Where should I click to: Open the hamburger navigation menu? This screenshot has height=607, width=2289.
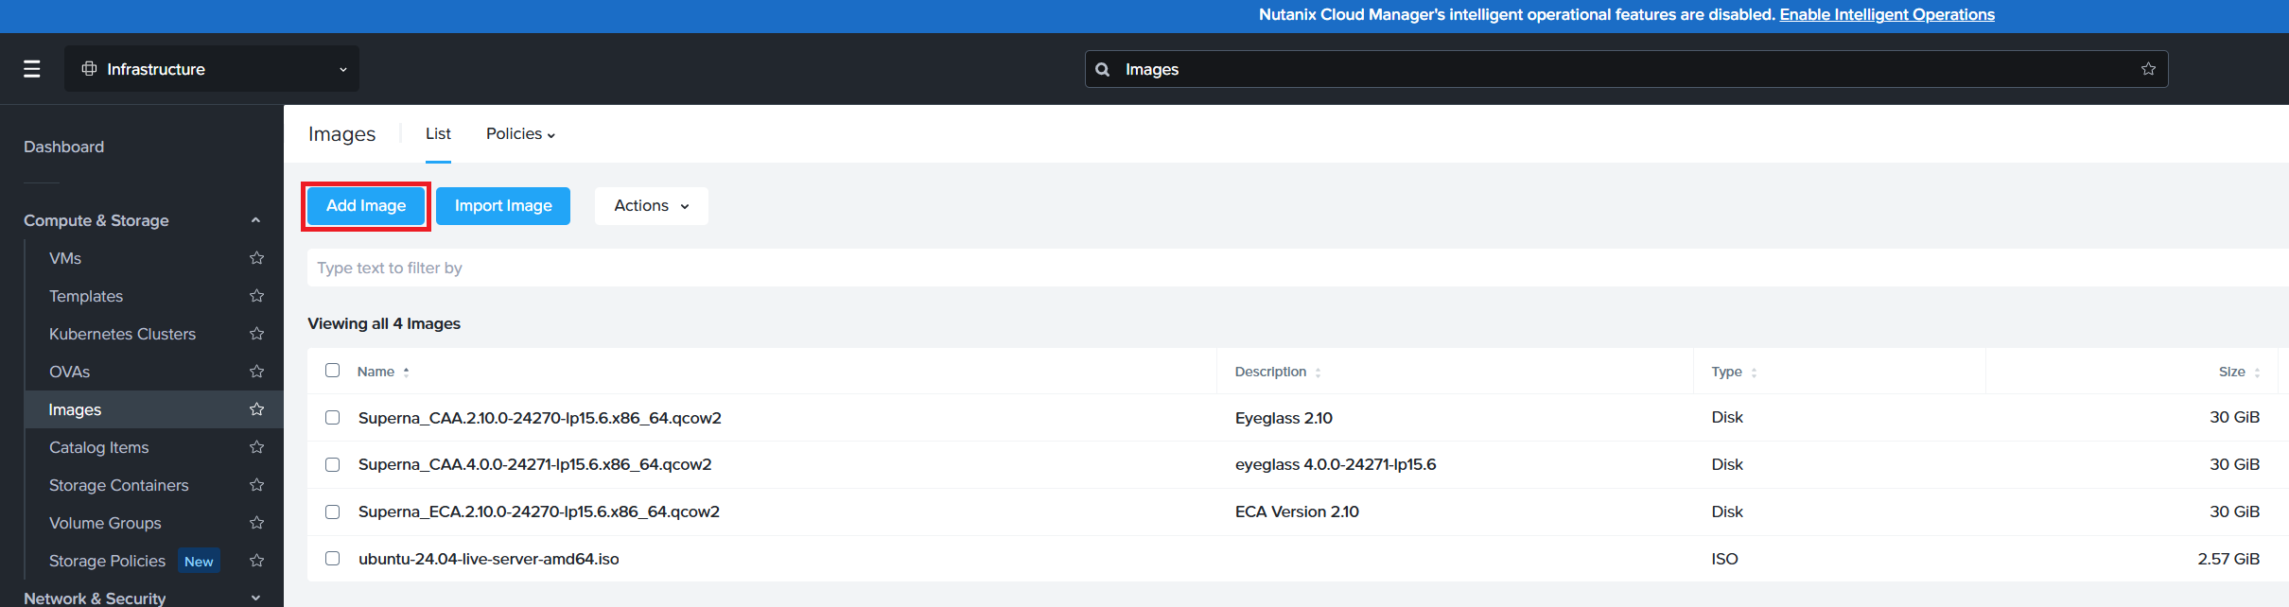pyautogui.click(x=32, y=69)
